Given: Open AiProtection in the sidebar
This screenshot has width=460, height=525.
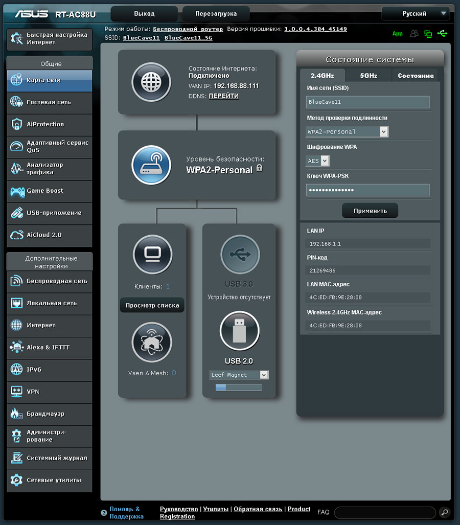Looking at the screenshot, I should 50,125.
